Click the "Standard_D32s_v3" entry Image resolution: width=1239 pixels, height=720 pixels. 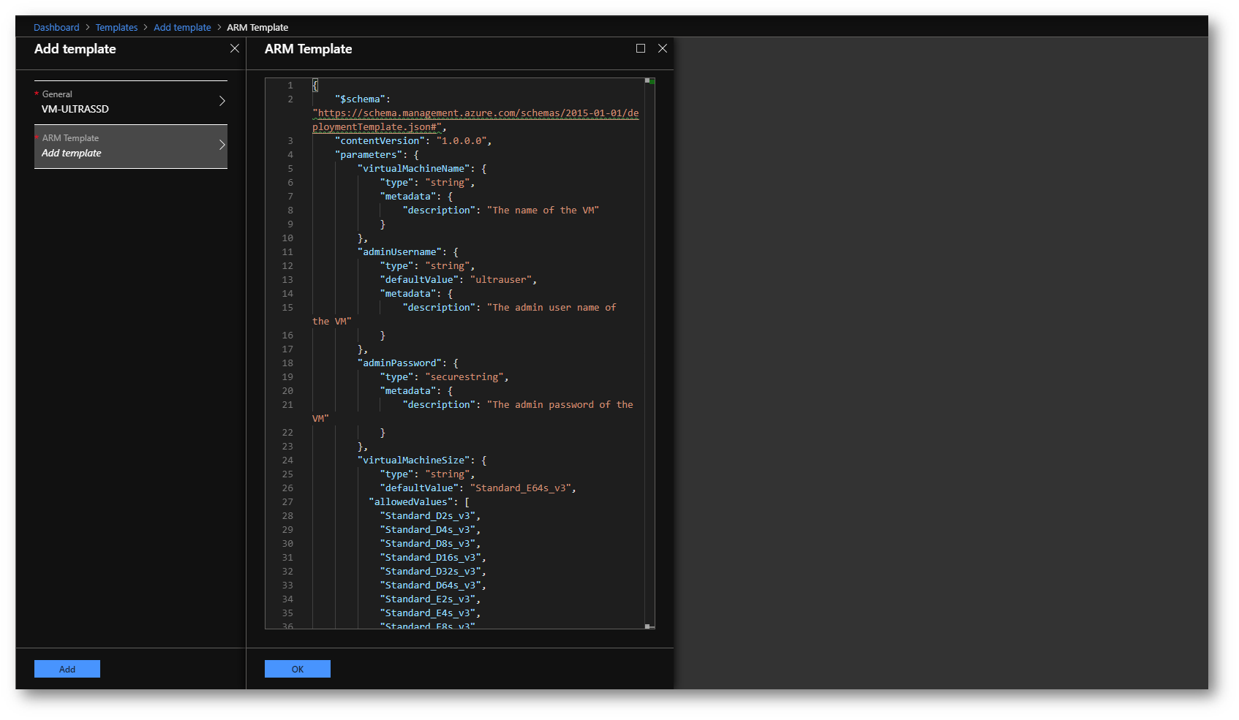(430, 572)
